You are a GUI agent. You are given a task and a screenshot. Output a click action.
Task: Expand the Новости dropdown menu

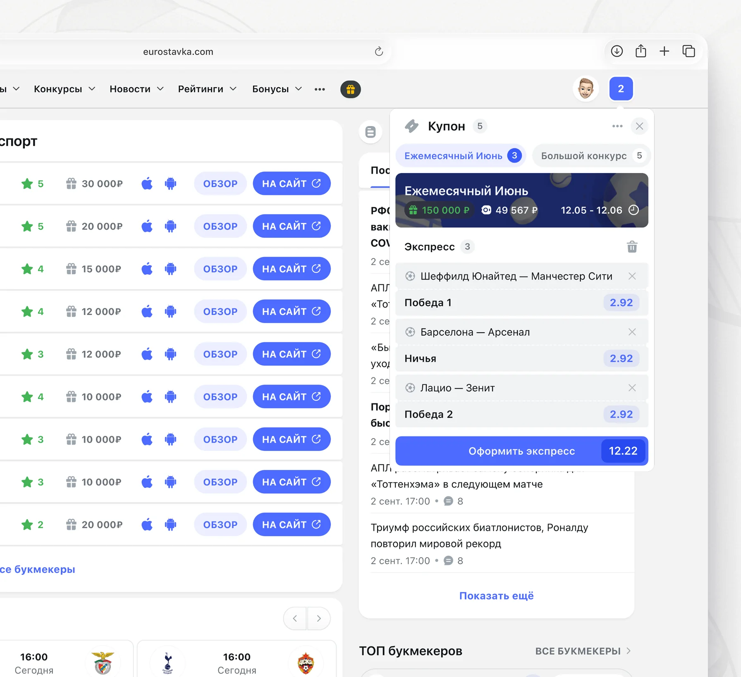pos(137,89)
